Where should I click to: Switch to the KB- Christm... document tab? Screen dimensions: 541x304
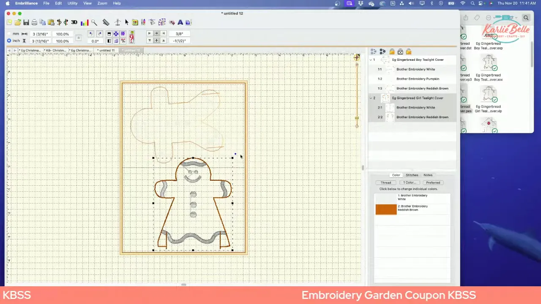point(56,50)
